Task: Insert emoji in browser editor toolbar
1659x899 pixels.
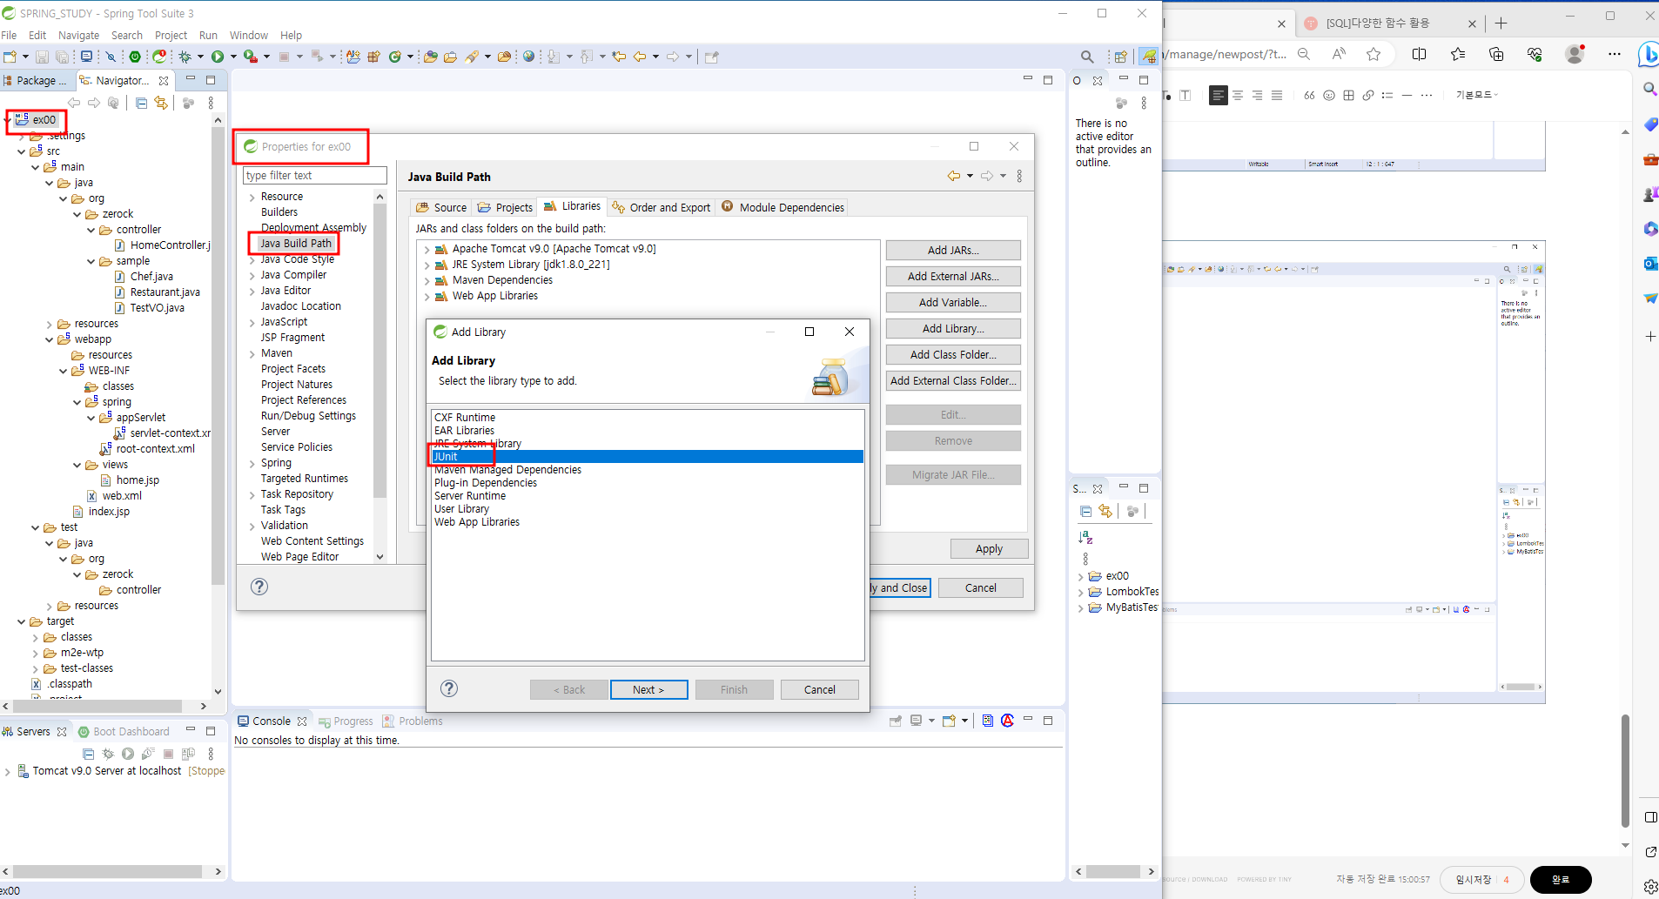Action: 1329,96
